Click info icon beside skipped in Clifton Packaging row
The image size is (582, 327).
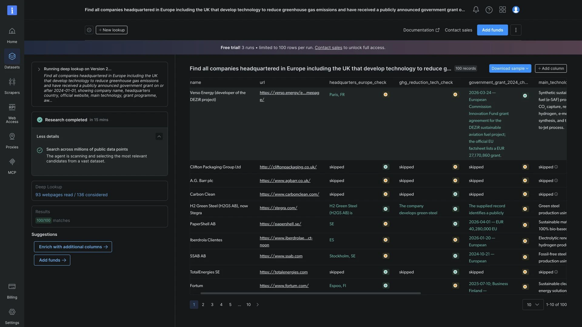tap(556, 167)
